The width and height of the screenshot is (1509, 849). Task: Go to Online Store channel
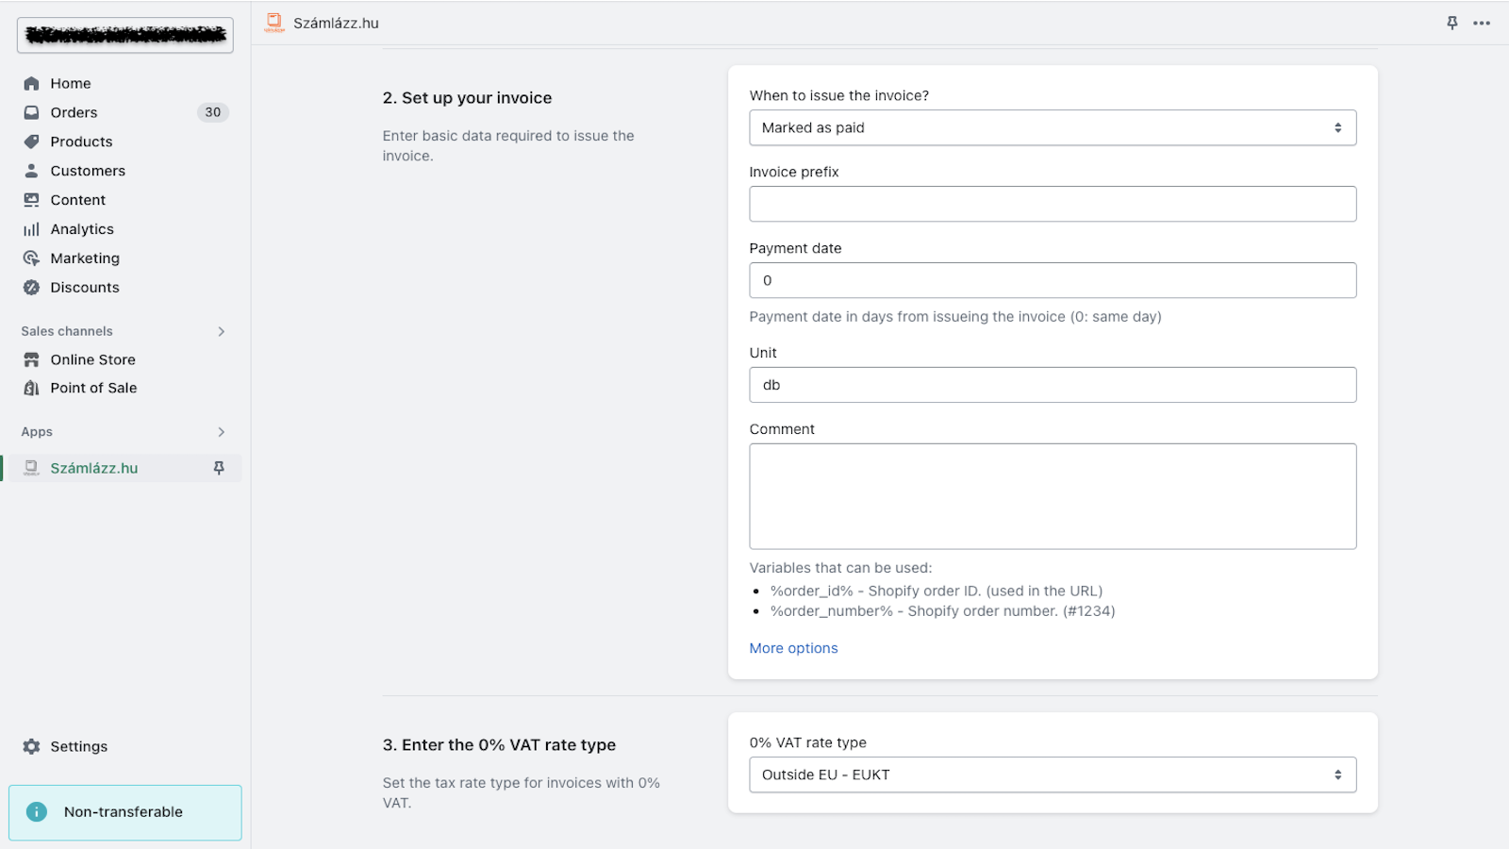point(92,359)
